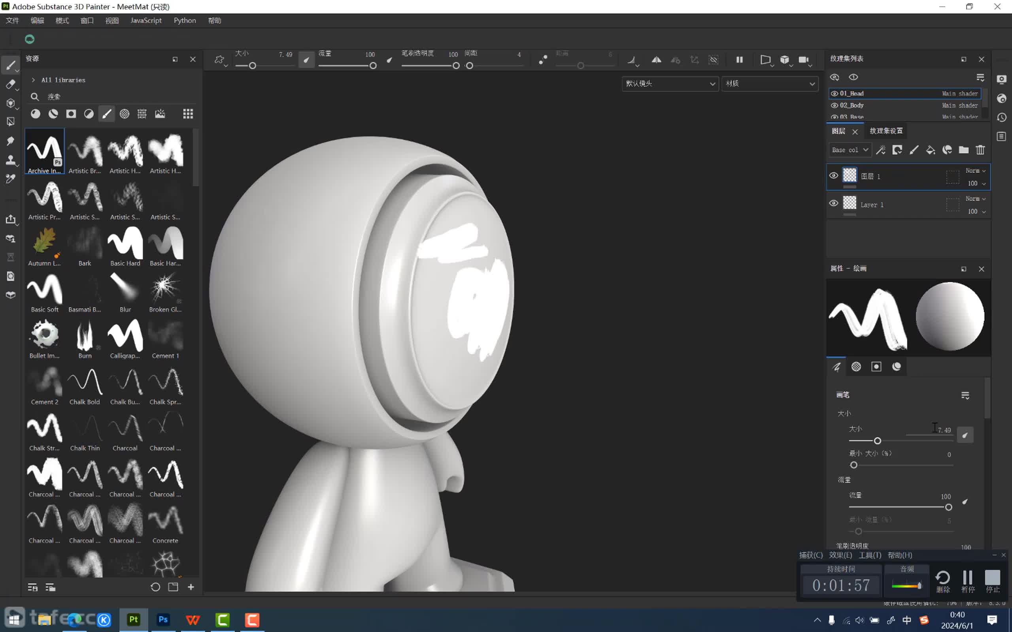Click the Add paint layer icon
This screenshot has height=632, width=1012.
coord(914,150)
